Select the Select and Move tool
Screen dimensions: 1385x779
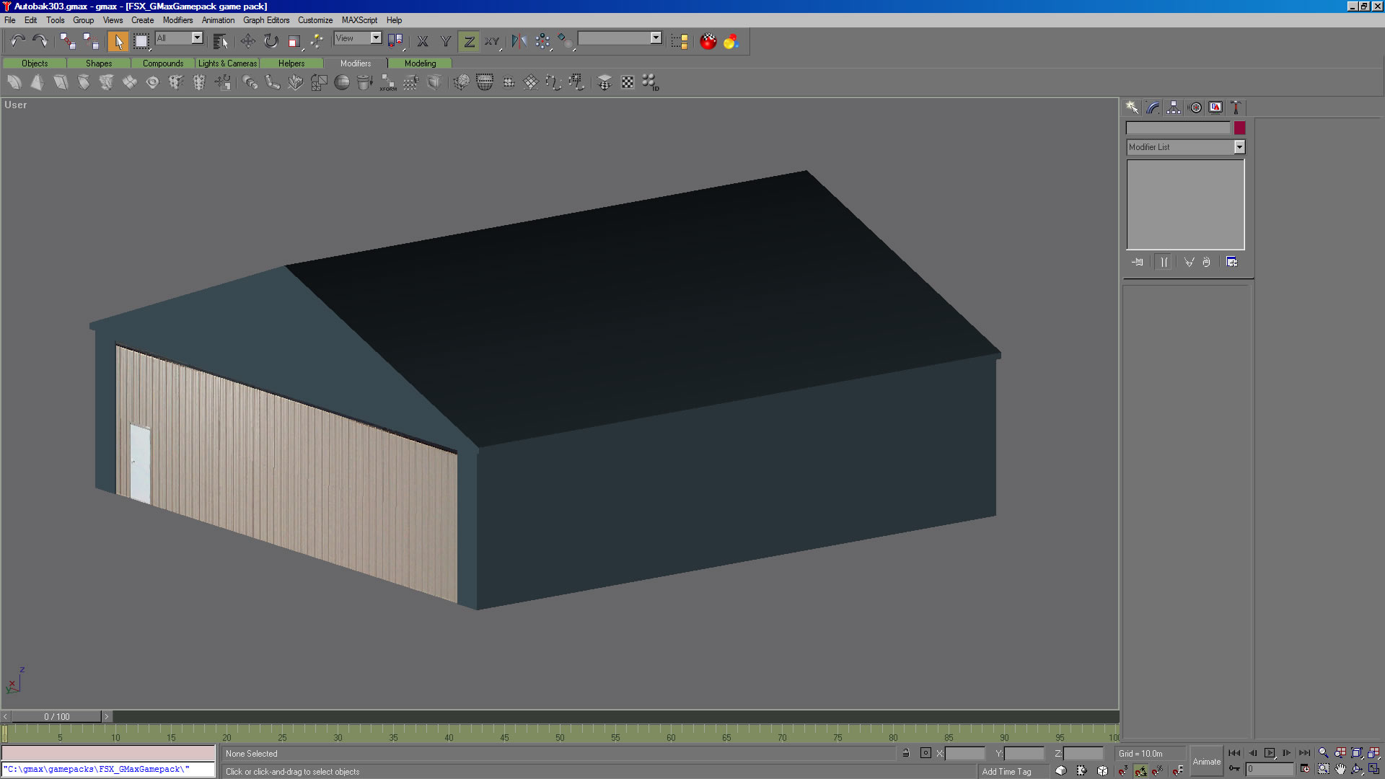tap(247, 41)
